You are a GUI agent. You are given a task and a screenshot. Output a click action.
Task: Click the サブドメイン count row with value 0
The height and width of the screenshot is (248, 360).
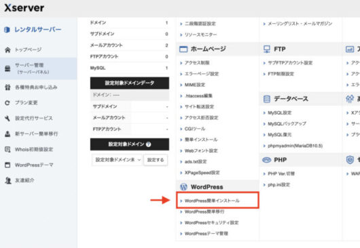(129, 34)
